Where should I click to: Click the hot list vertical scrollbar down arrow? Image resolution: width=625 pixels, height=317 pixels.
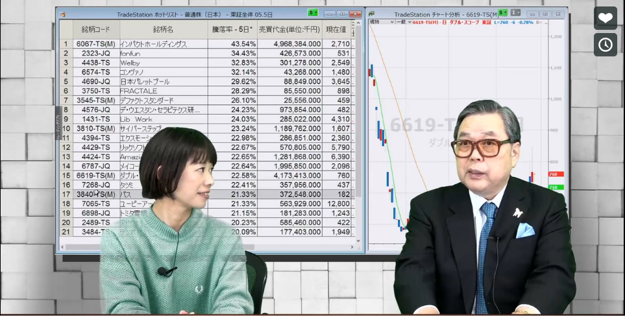click(358, 241)
